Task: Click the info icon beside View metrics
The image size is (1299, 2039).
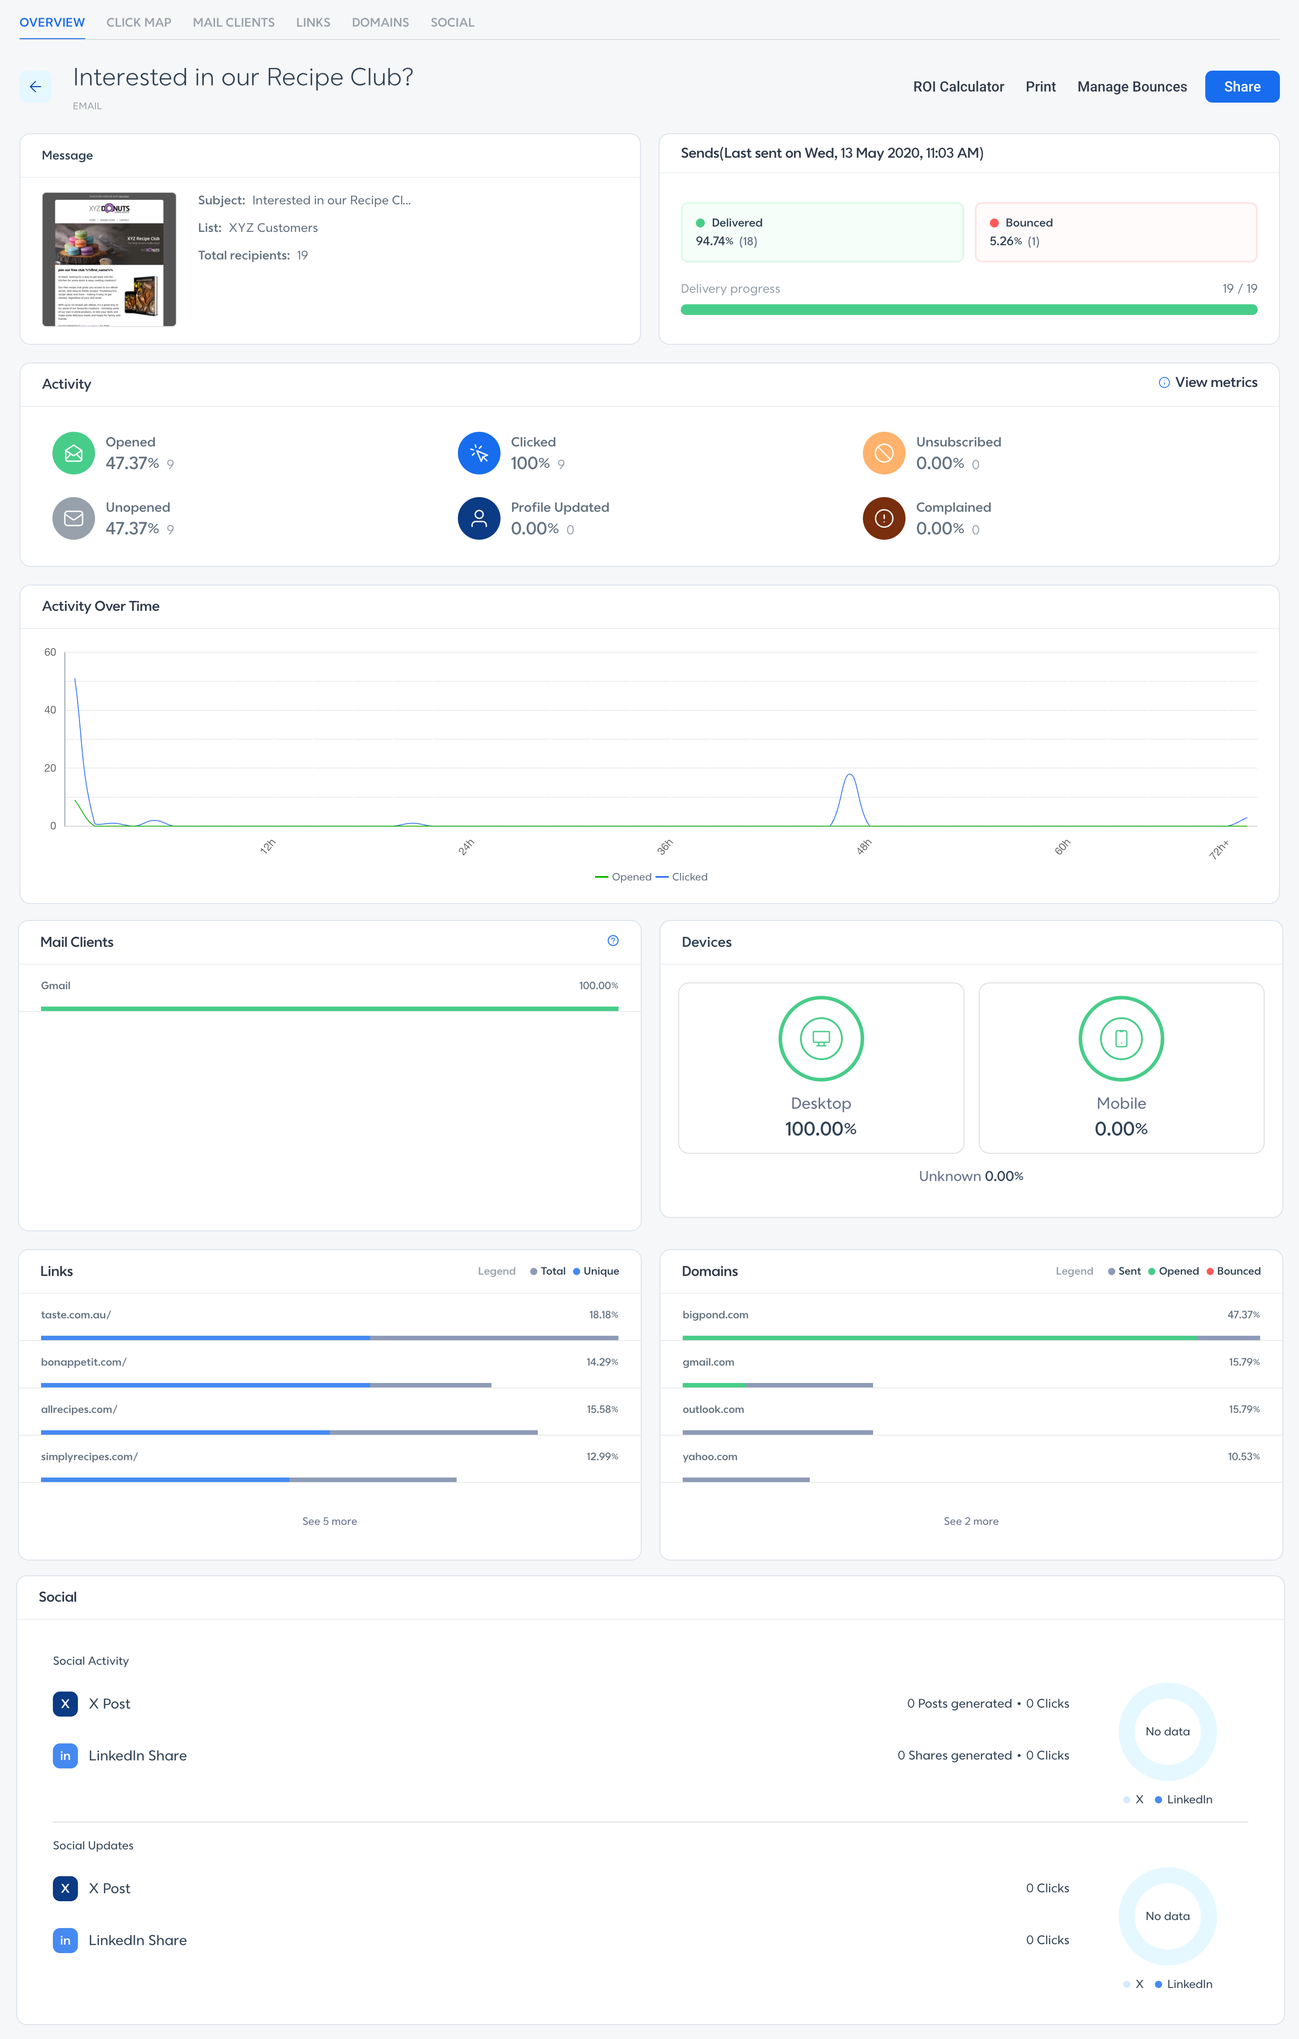Action: (x=1164, y=383)
